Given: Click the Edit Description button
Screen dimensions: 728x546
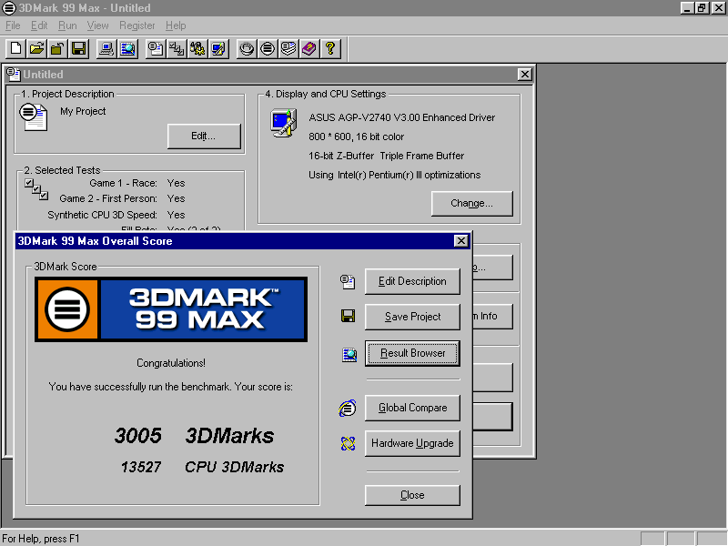Looking at the screenshot, I should [412, 281].
